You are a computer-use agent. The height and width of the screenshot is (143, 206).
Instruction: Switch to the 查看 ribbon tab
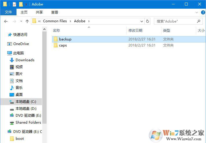pyautogui.click(x=55, y=12)
